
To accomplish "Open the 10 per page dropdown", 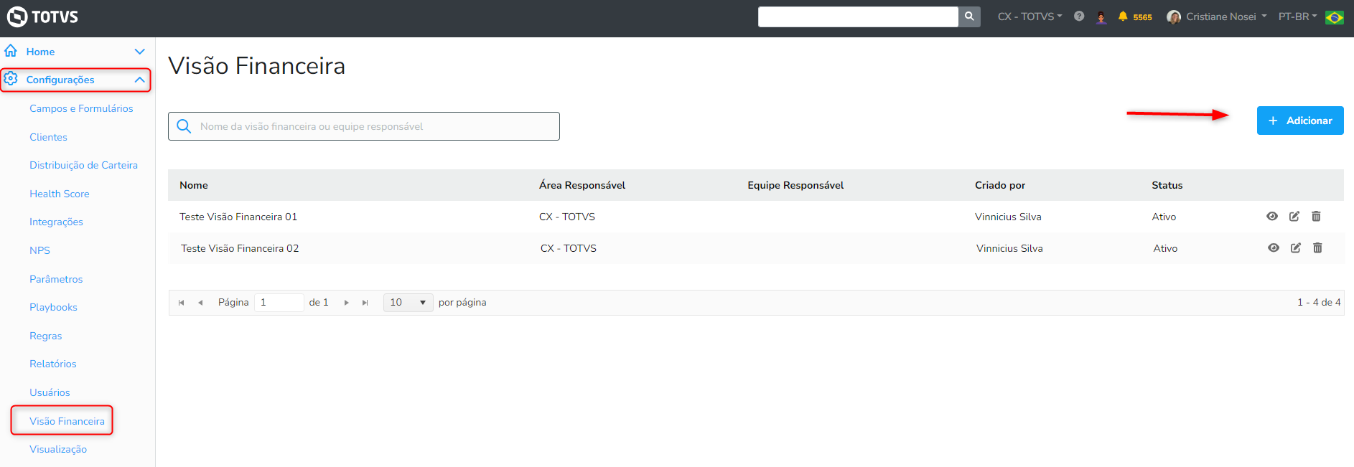I will tap(408, 303).
